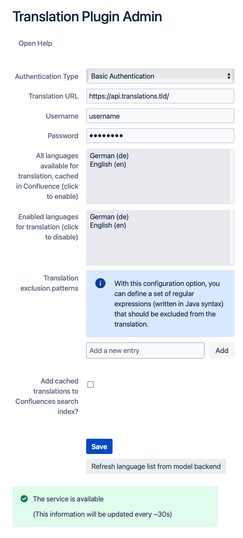Enable German (de) in available languages list
This screenshot has width=243, height=538.
109,156
